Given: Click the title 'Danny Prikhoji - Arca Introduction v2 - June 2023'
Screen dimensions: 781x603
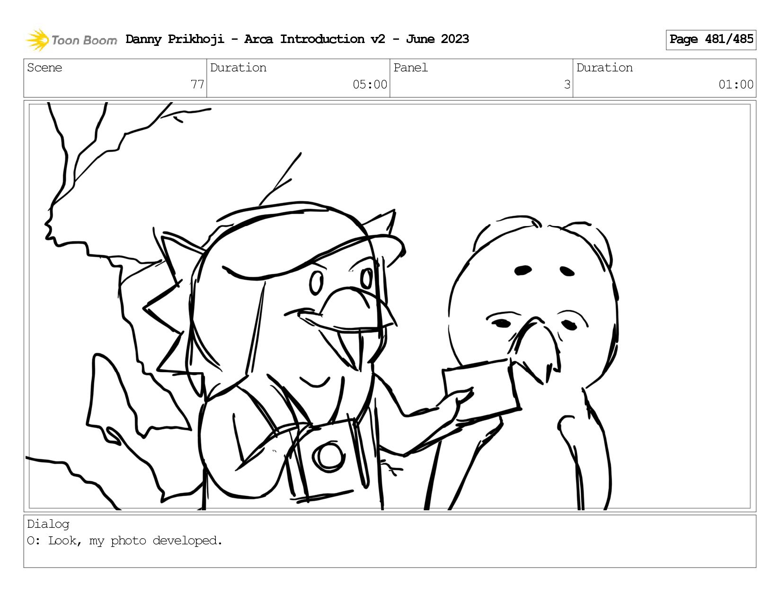Looking at the screenshot, I should [297, 39].
